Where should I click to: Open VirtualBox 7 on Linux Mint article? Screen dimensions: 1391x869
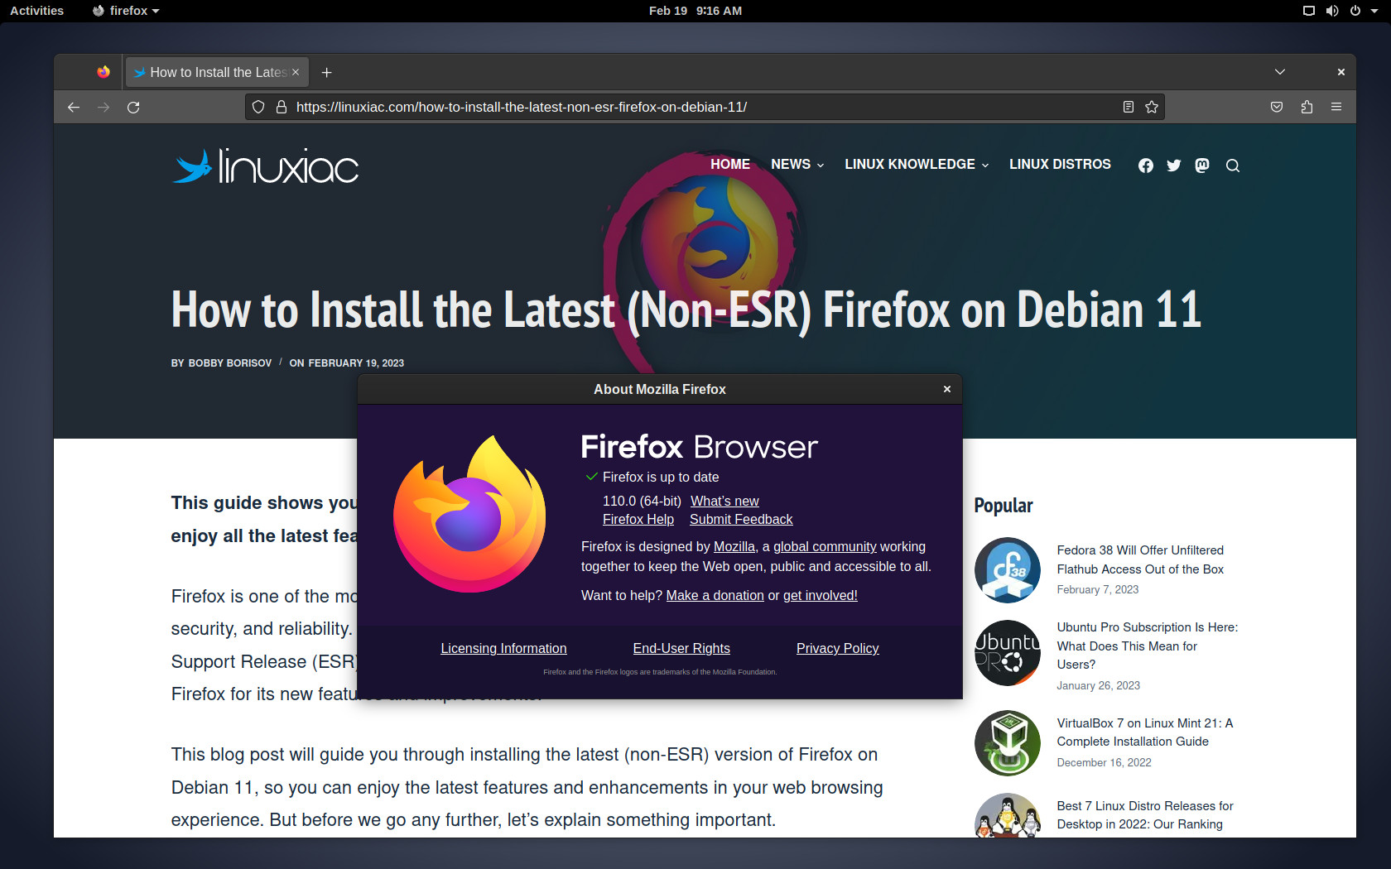coord(1145,732)
